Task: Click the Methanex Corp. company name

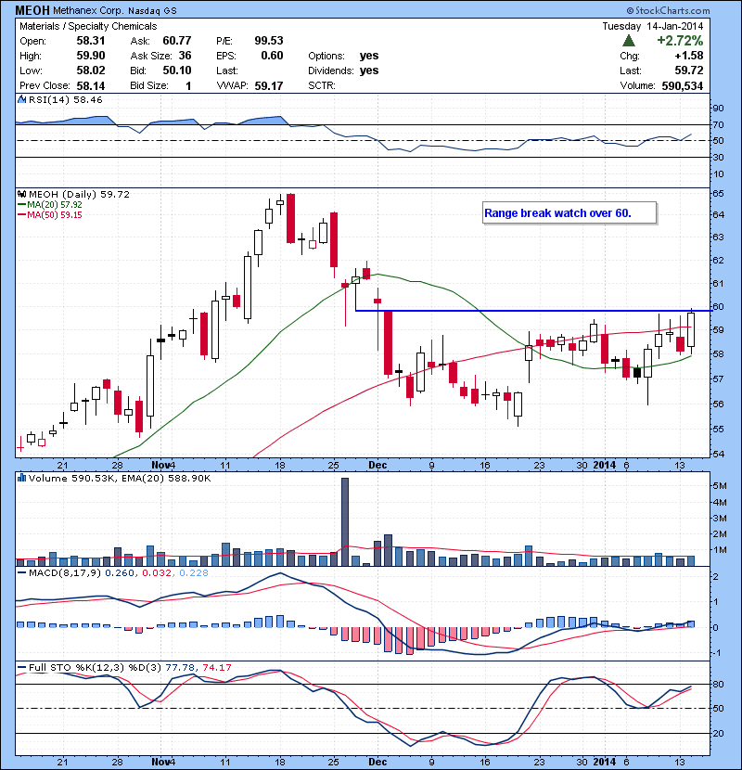Action: [x=88, y=10]
